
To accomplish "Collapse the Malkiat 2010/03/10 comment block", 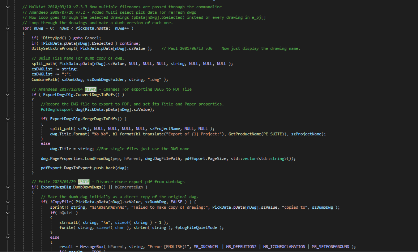I will pyautogui.click(x=8, y=7).
